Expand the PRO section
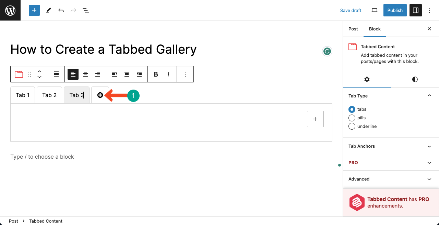Screen dimensions: 439x225 coord(391,162)
